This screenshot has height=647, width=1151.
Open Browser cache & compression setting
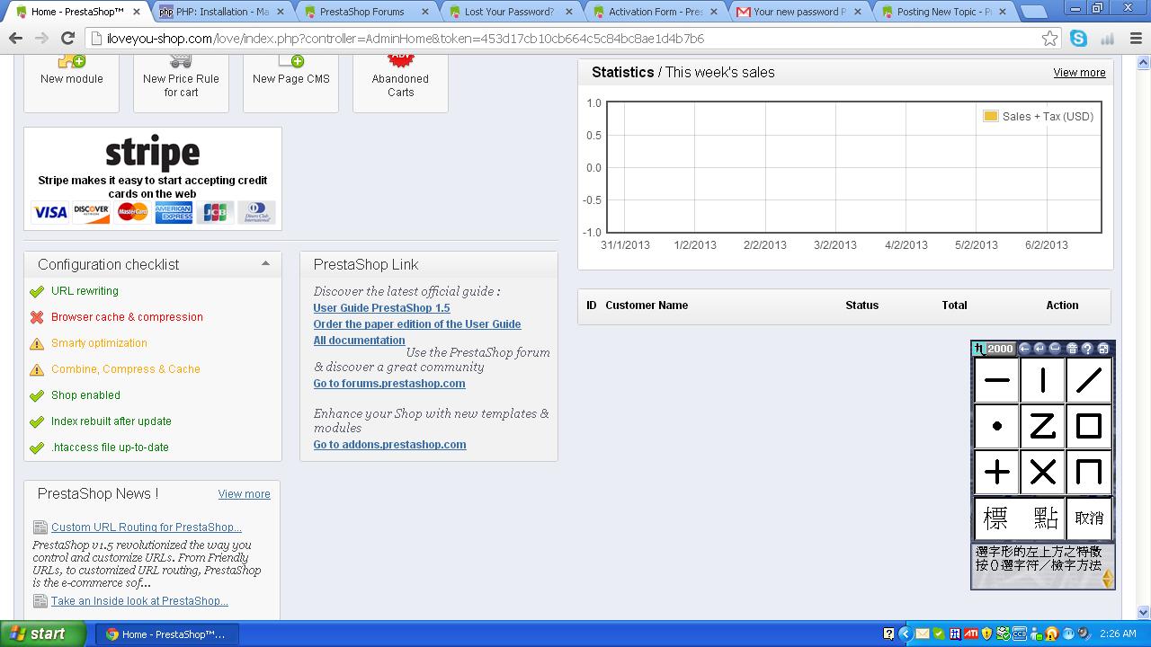click(127, 317)
